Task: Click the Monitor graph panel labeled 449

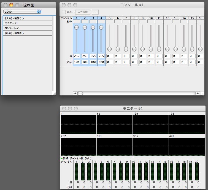Action: point(187,147)
